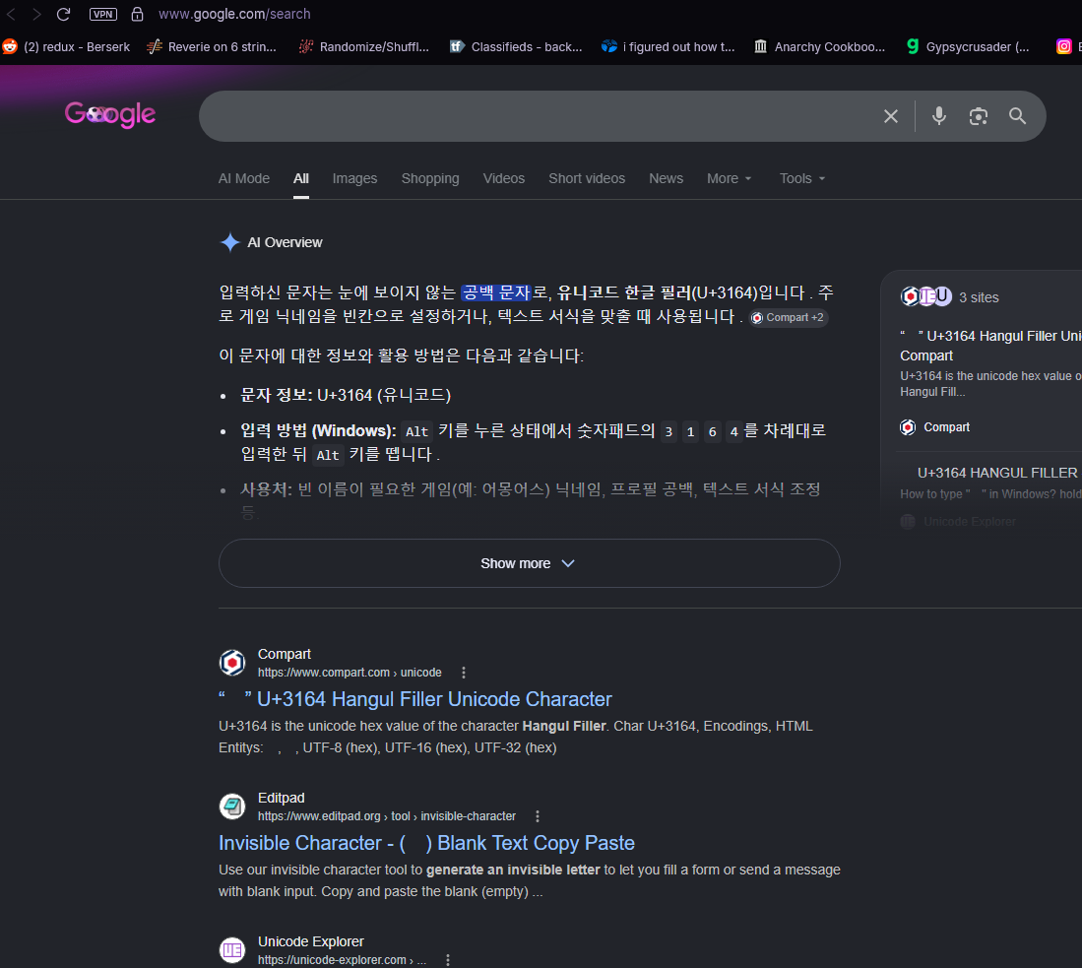Click the lock site info icon
The width and height of the screenshot is (1082, 968).
[x=137, y=14]
